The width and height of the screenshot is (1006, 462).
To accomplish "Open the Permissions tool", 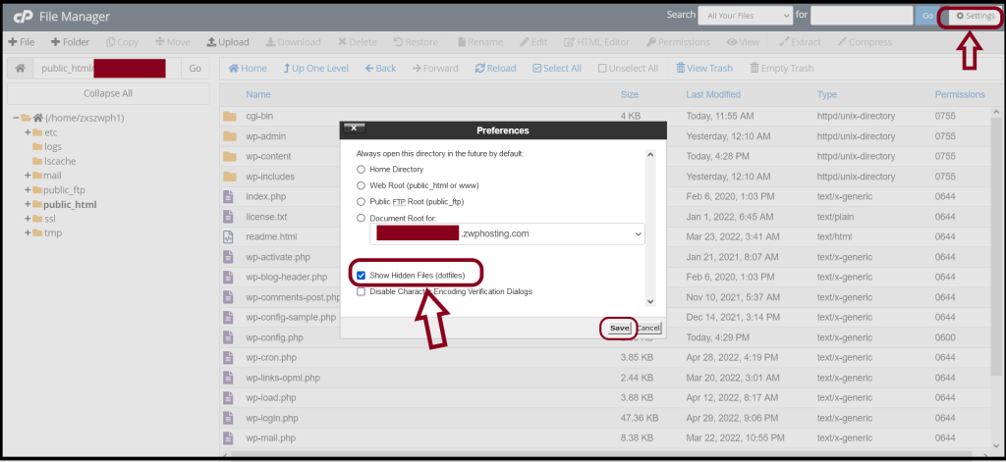I will [x=678, y=42].
